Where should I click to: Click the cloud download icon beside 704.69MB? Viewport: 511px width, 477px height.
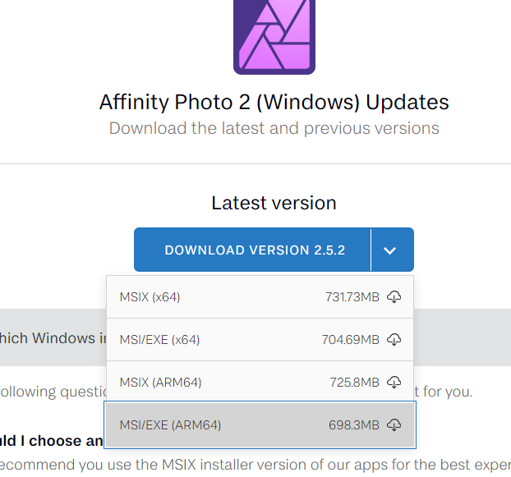394,340
